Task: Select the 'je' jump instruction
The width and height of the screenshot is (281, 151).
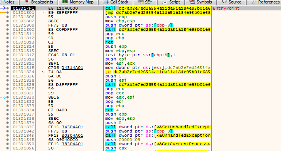Action: pyautogui.click(x=158, y=72)
